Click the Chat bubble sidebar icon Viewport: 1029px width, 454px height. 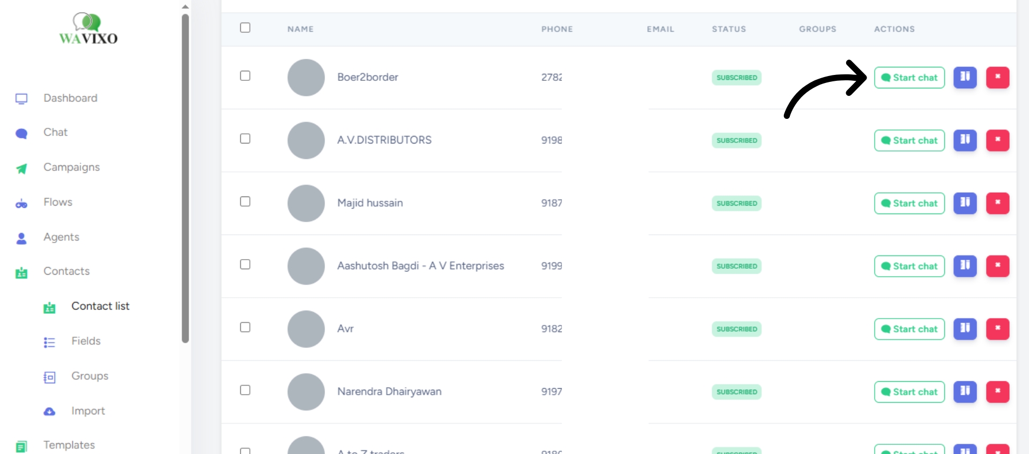(x=21, y=133)
